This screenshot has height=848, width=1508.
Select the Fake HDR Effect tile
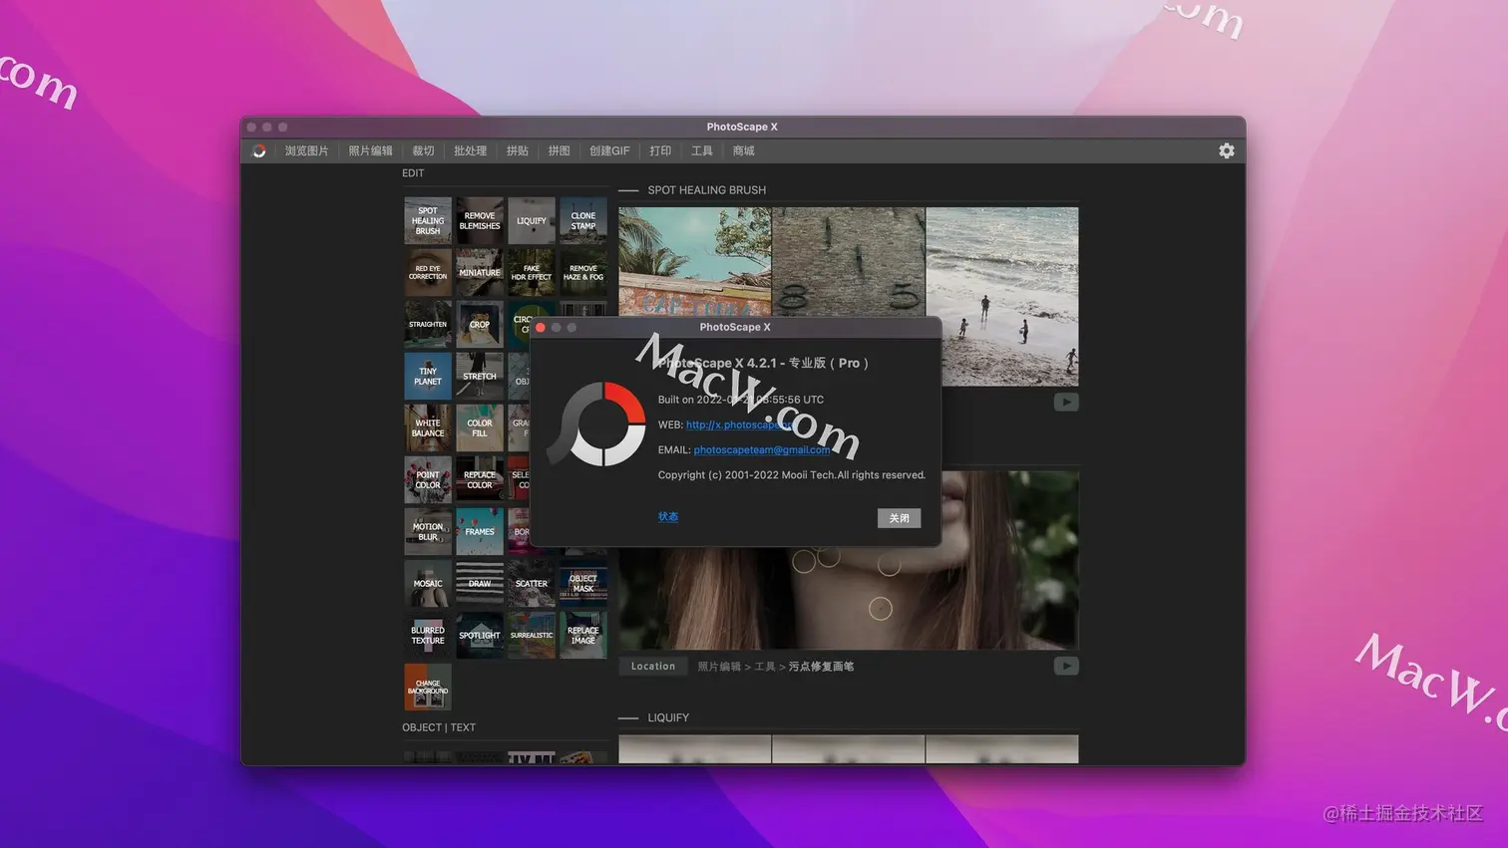pyautogui.click(x=532, y=272)
